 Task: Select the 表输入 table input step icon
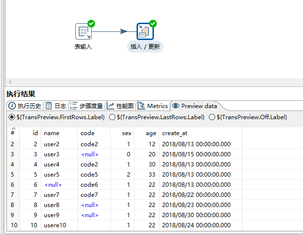coord(83,31)
